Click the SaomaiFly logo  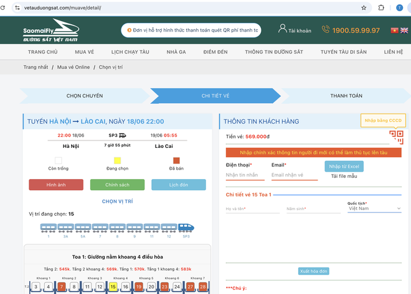pyautogui.click(x=51, y=30)
